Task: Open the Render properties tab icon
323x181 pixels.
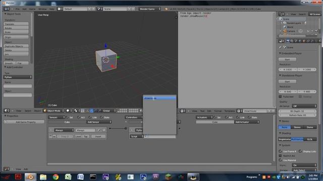Action: pyautogui.click(x=288, y=41)
